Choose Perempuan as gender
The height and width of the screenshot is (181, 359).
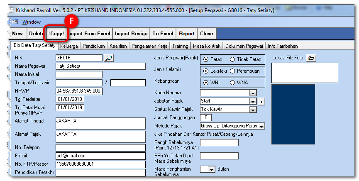(x=232, y=71)
